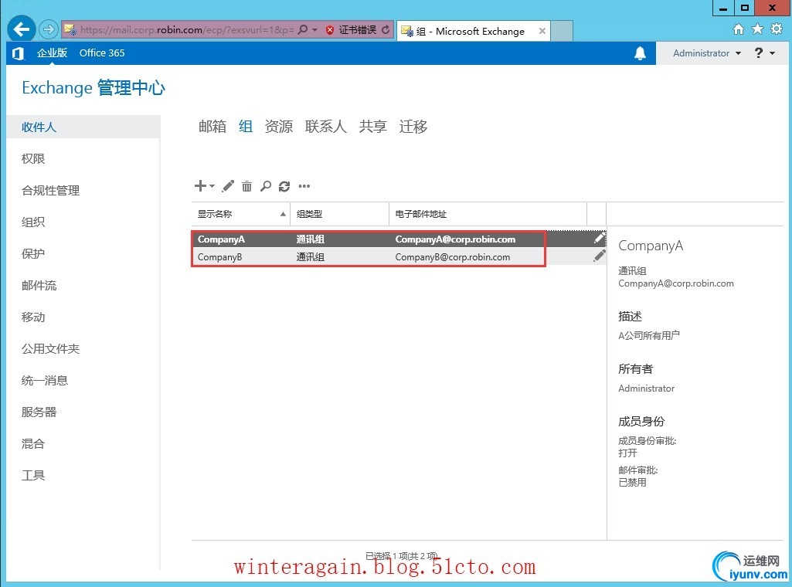Open 权限 in the left navigation
This screenshot has width=792, height=587.
coord(33,158)
